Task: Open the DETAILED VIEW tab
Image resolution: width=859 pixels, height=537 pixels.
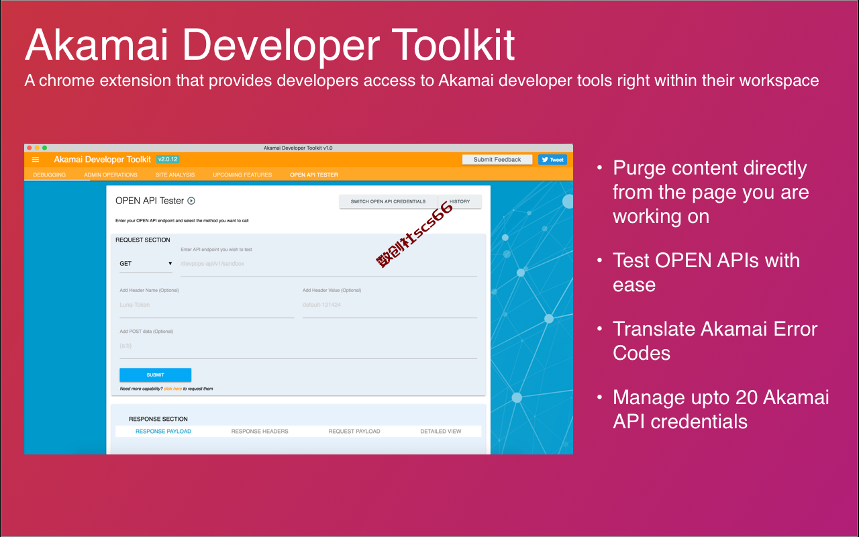Action: tap(441, 432)
